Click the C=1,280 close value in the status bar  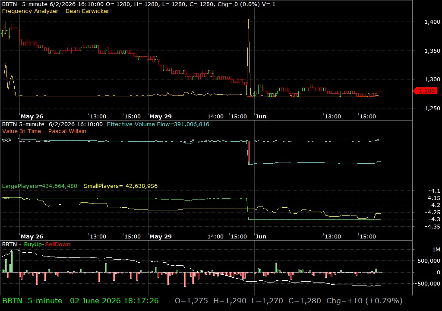pyautogui.click(x=304, y=301)
